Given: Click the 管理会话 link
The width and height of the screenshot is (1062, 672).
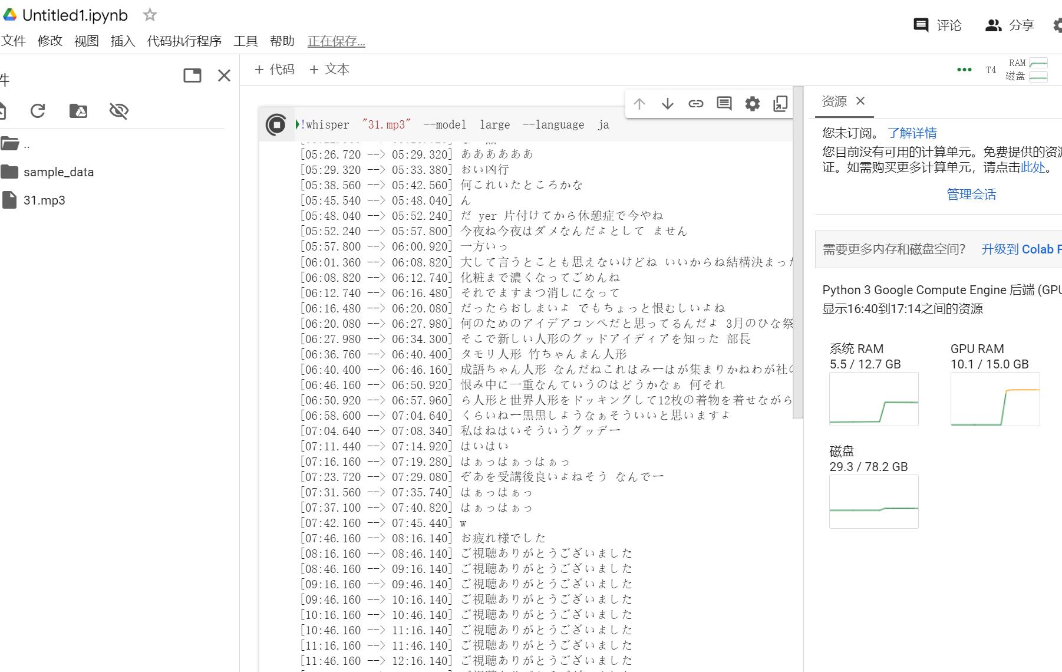Looking at the screenshot, I should [971, 195].
